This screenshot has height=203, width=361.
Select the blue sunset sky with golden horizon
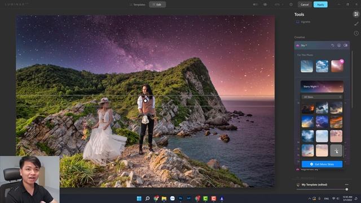[x=307, y=122]
